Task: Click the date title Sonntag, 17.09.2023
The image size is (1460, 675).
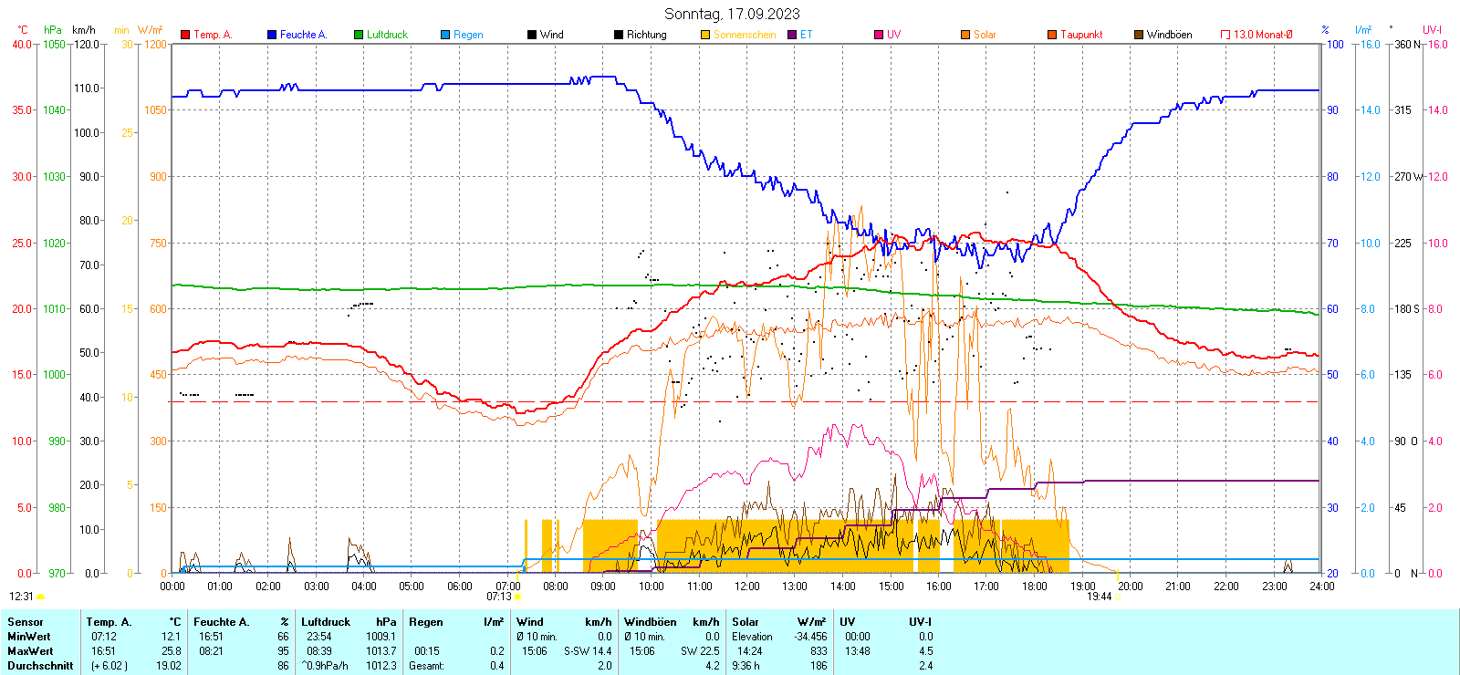Action: [732, 14]
